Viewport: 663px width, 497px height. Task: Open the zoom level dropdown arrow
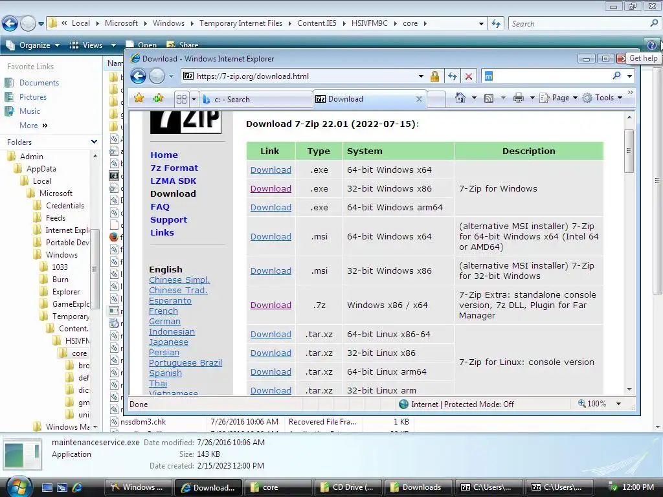[618, 404]
